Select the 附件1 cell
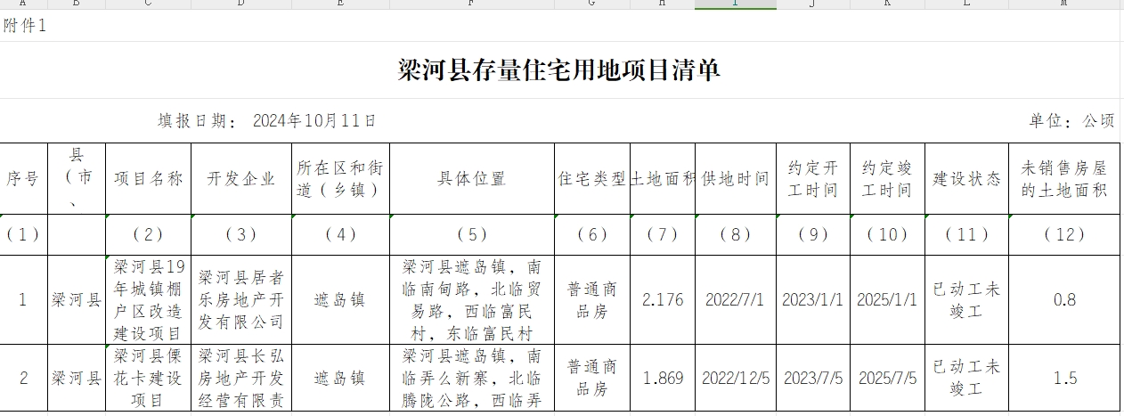The width and height of the screenshot is (1124, 416). click(x=25, y=26)
